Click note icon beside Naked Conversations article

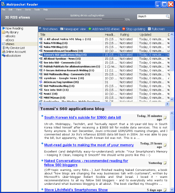(165, 163)
